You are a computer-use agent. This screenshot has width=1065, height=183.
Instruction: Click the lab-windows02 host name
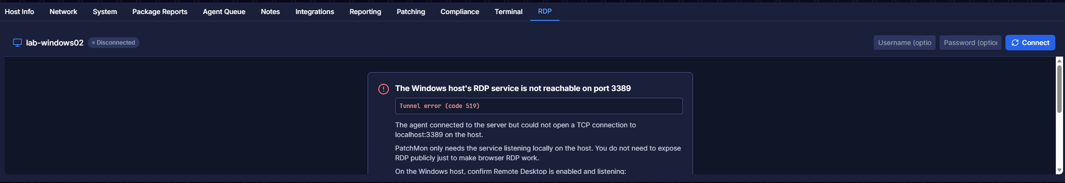coord(55,43)
